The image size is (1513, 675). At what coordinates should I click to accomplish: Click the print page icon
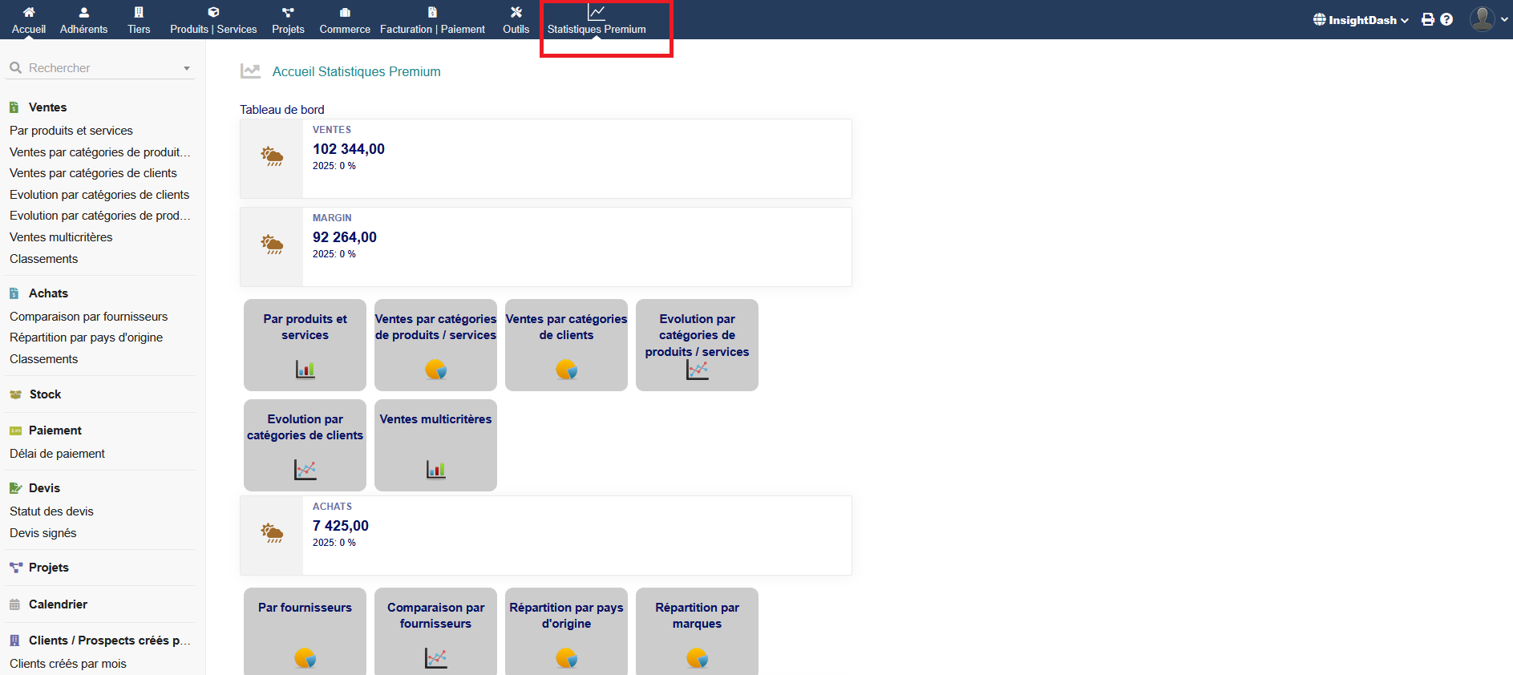(x=1428, y=19)
